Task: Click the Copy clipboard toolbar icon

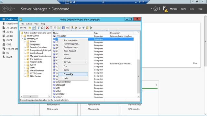Action: point(42,28)
